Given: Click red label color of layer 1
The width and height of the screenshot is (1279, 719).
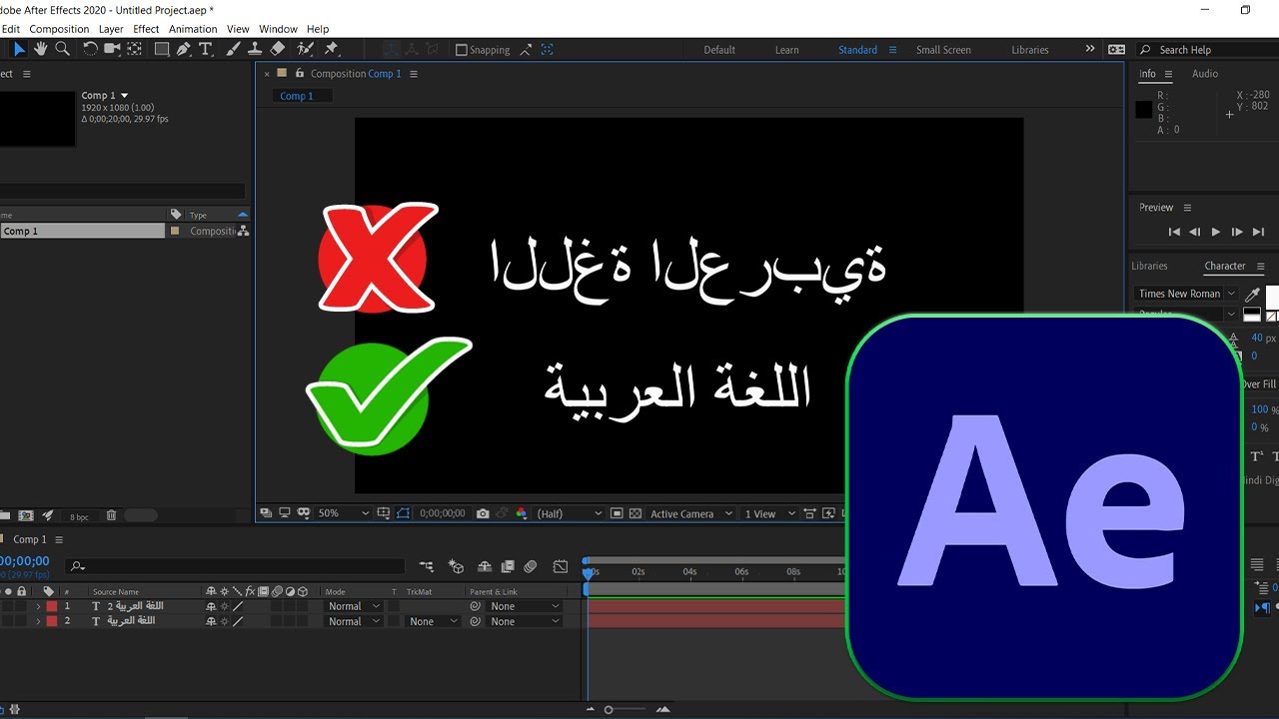Looking at the screenshot, I should point(52,606).
